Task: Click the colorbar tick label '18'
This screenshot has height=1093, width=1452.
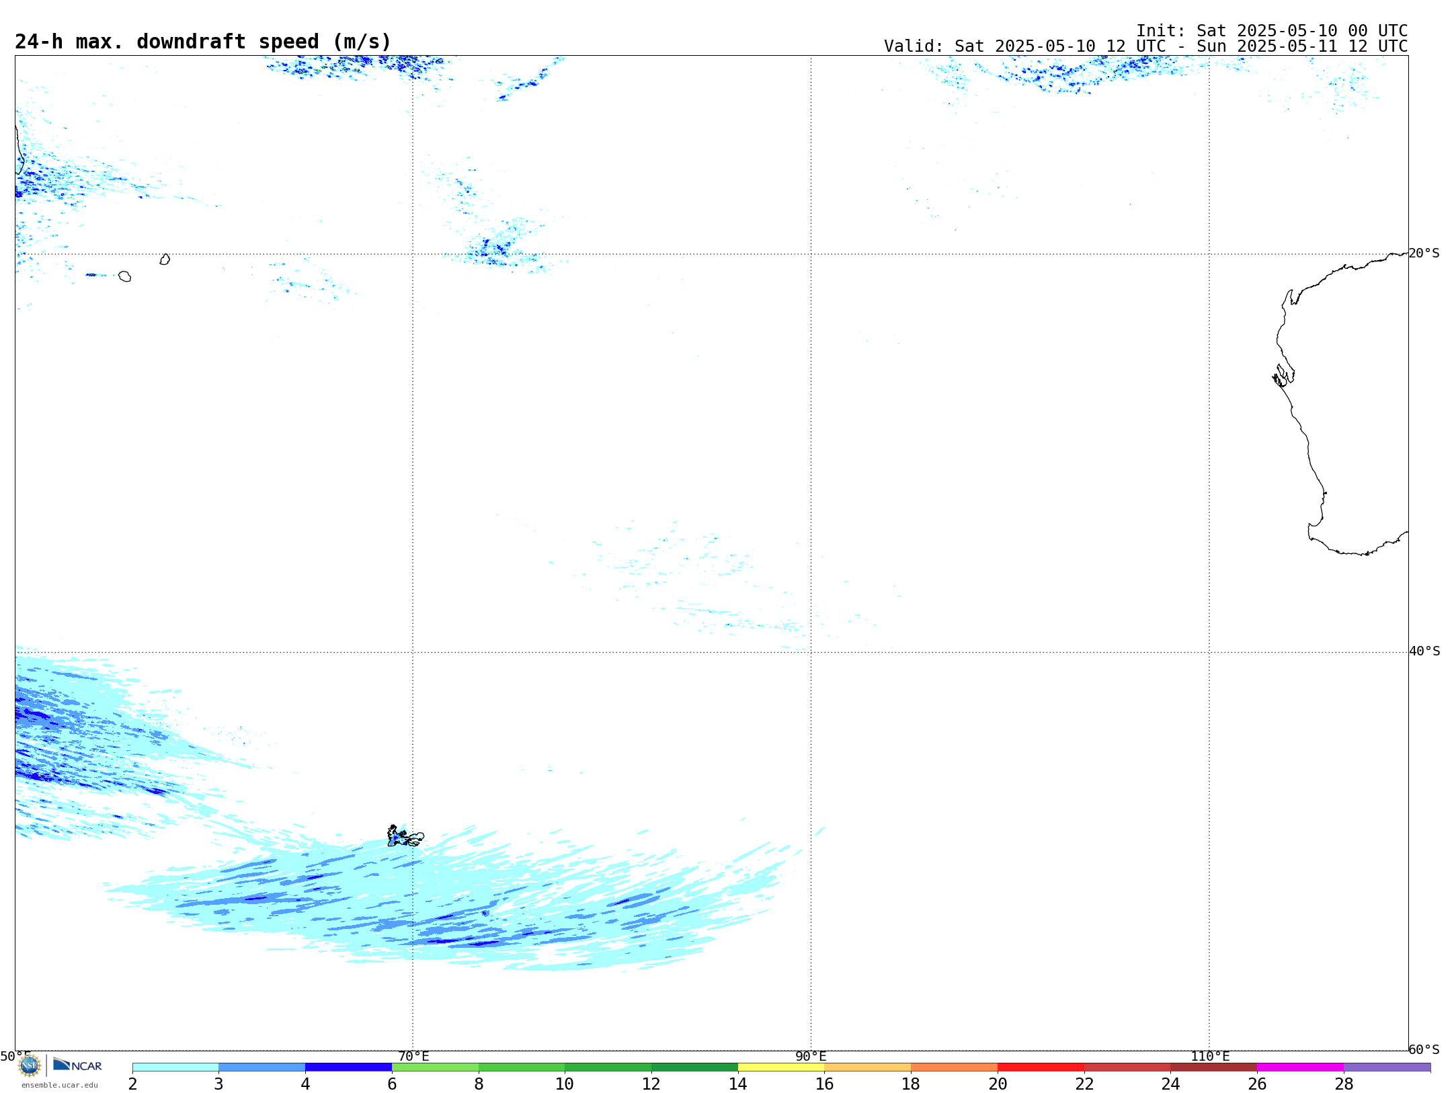Action: 911,1084
